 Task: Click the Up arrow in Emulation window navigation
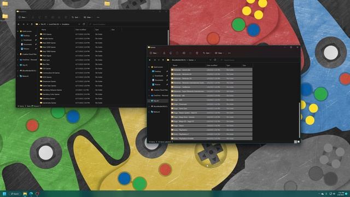(32, 24)
